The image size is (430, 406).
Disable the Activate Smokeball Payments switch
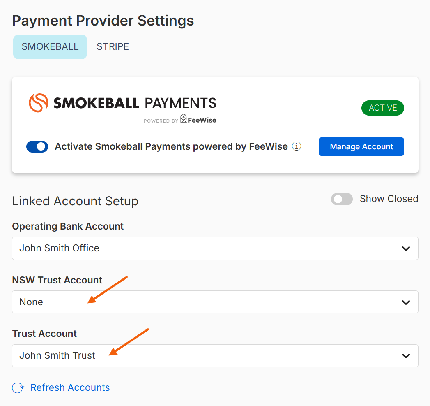coord(37,147)
